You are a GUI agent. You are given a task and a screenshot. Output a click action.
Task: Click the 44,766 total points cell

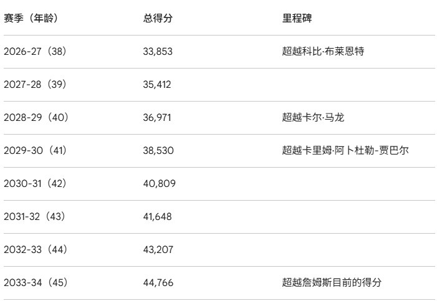(158, 282)
